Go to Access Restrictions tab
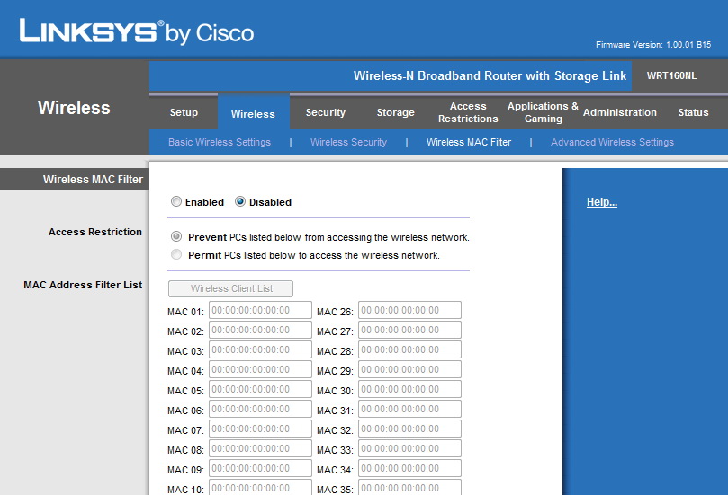This screenshot has width=728, height=495. point(468,112)
